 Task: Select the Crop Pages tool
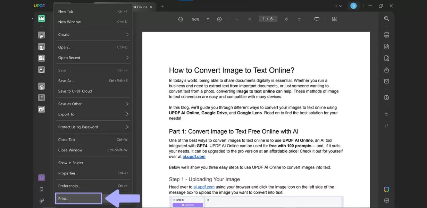pos(42,98)
